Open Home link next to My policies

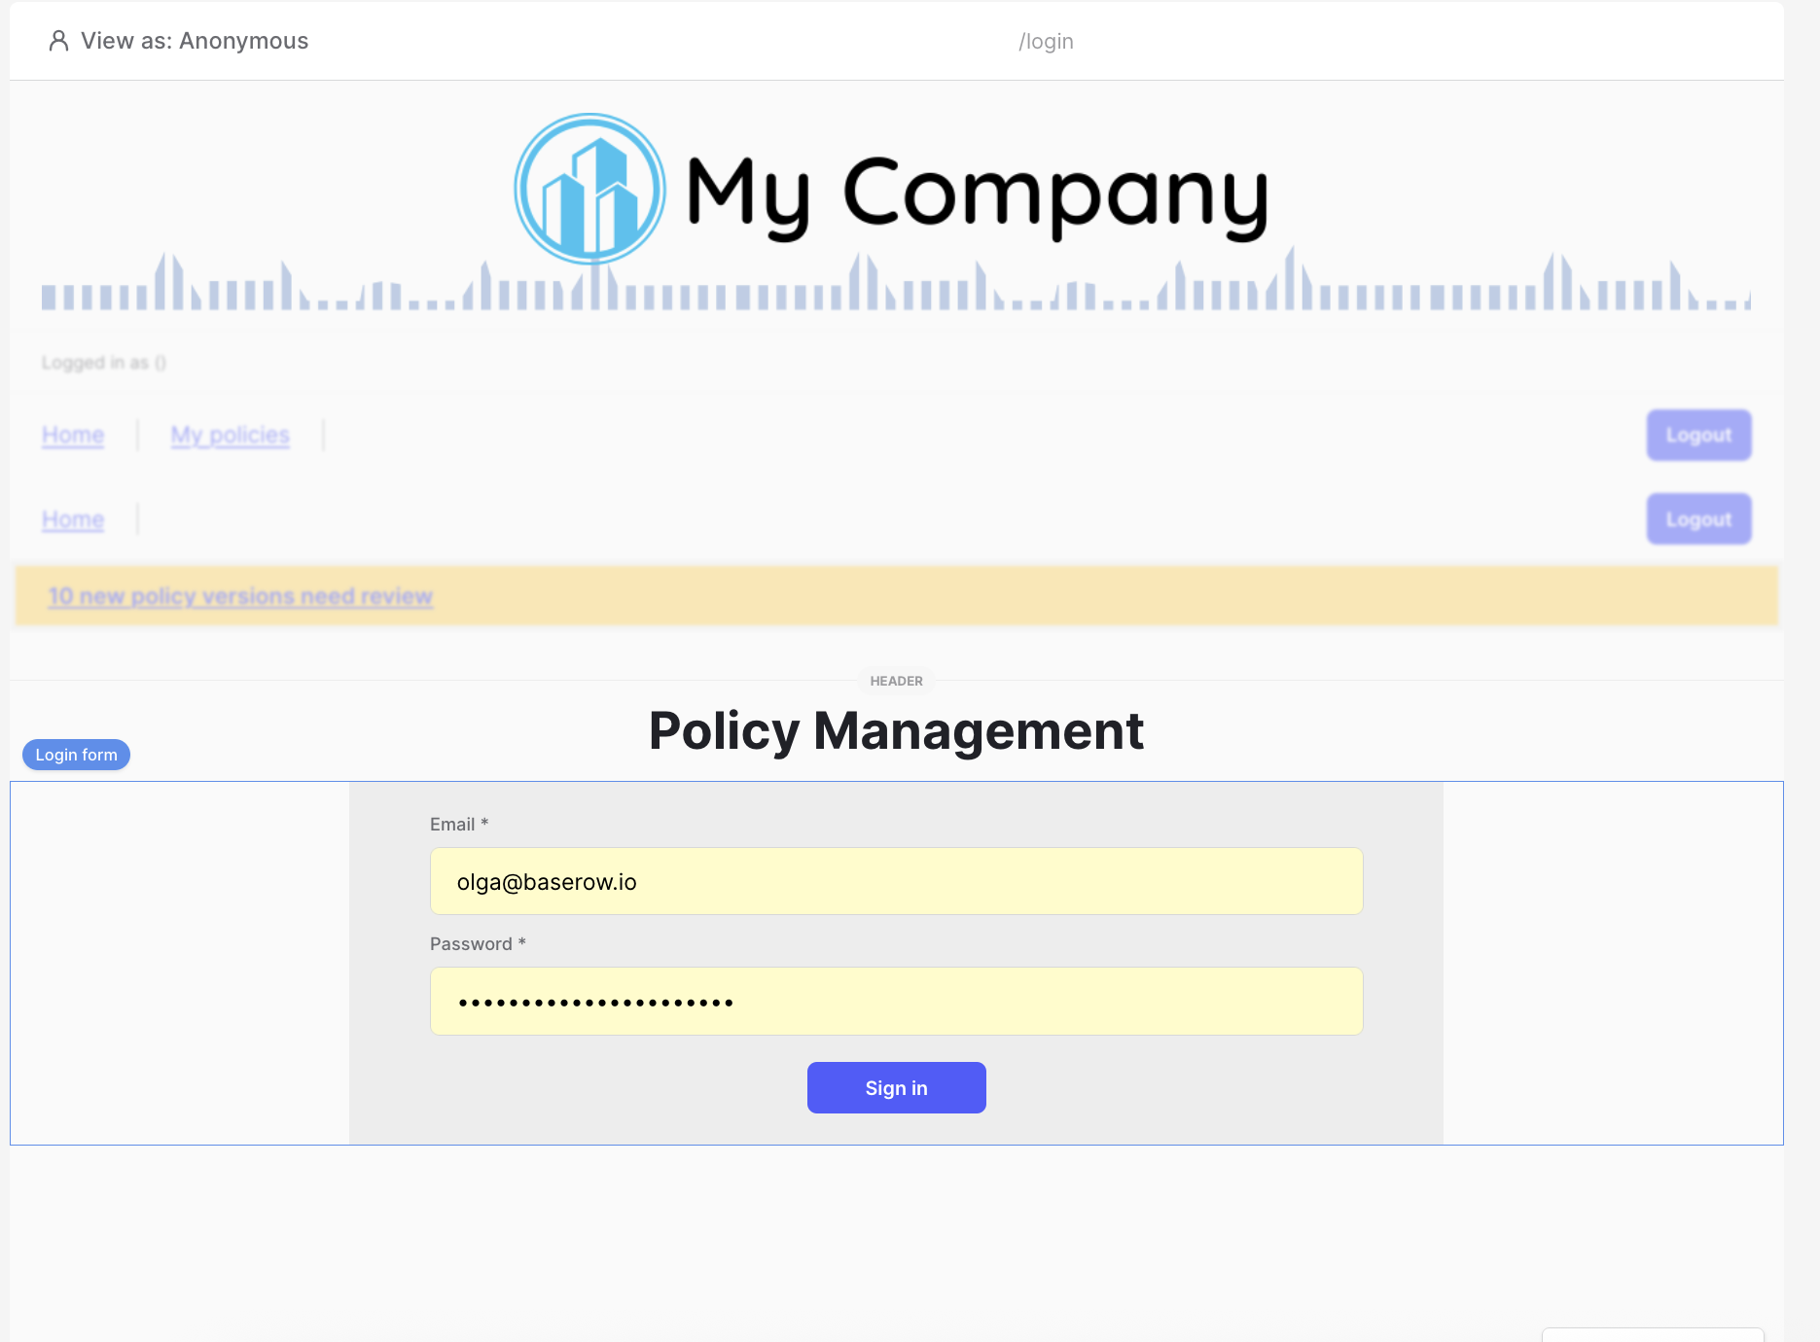(x=73, y=435)
